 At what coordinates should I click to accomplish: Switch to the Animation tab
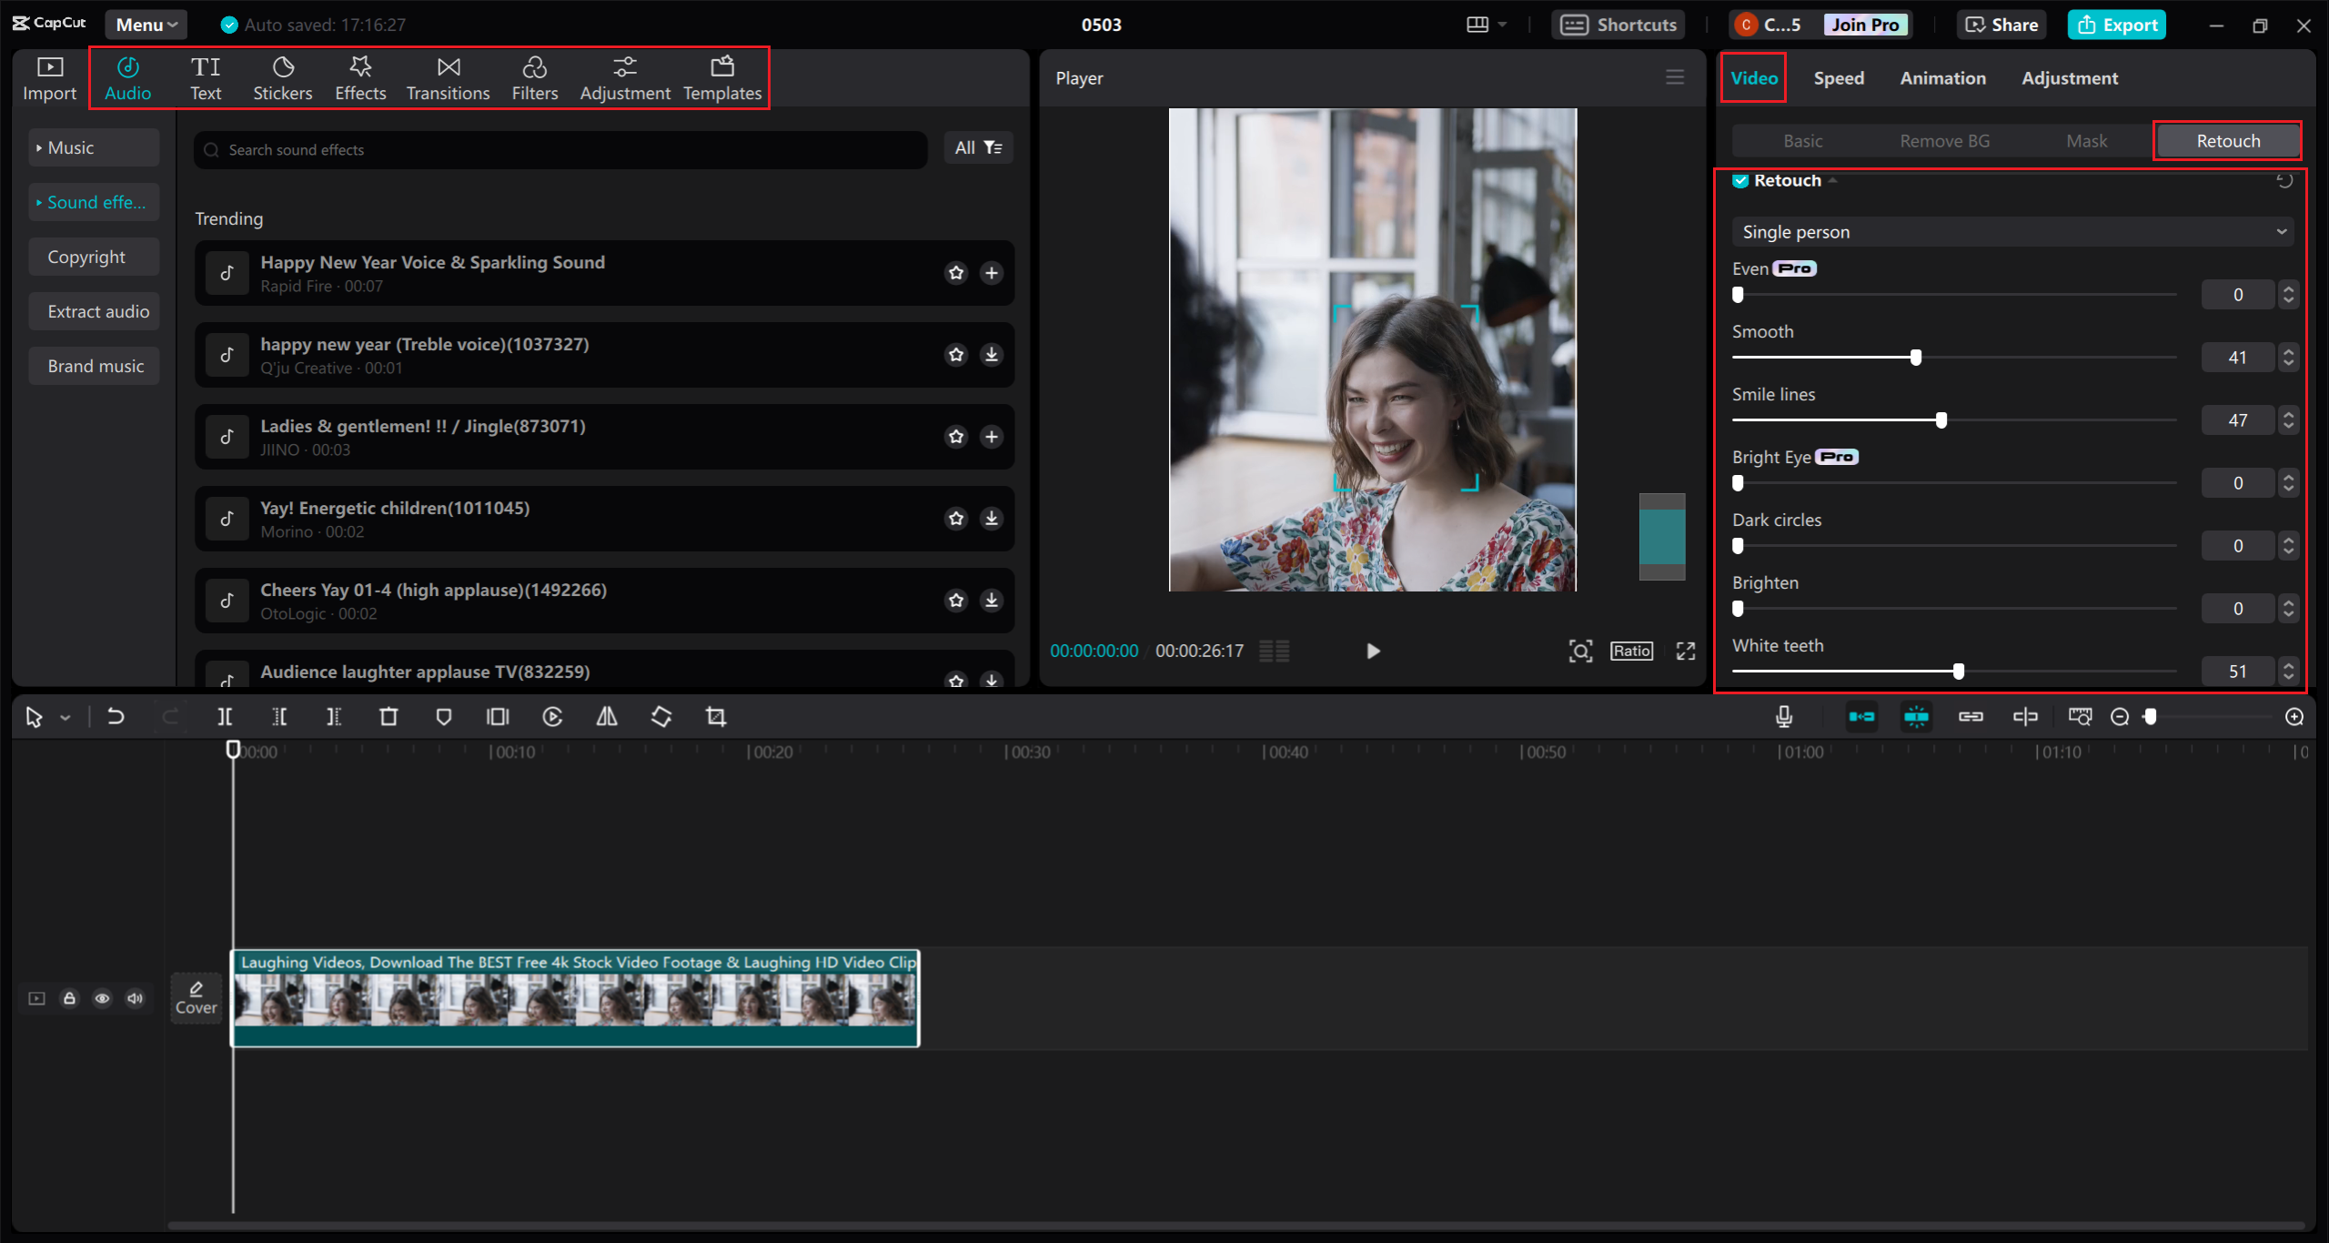[1942, 78]
